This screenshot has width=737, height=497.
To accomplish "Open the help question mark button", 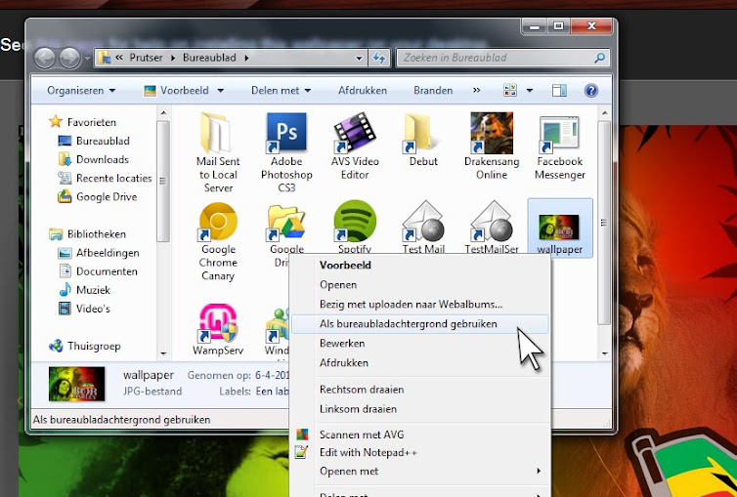I will pyautogui.click(x=590, y=90).
